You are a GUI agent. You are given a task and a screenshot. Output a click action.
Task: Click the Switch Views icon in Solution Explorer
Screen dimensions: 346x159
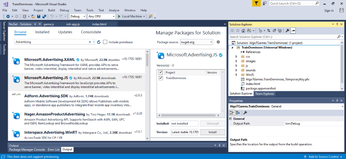[x=250, y=31]
